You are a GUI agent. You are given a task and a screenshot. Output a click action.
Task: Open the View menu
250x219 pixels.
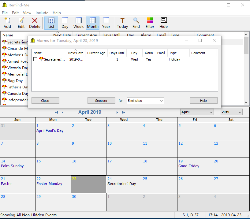tap(27, 13)
